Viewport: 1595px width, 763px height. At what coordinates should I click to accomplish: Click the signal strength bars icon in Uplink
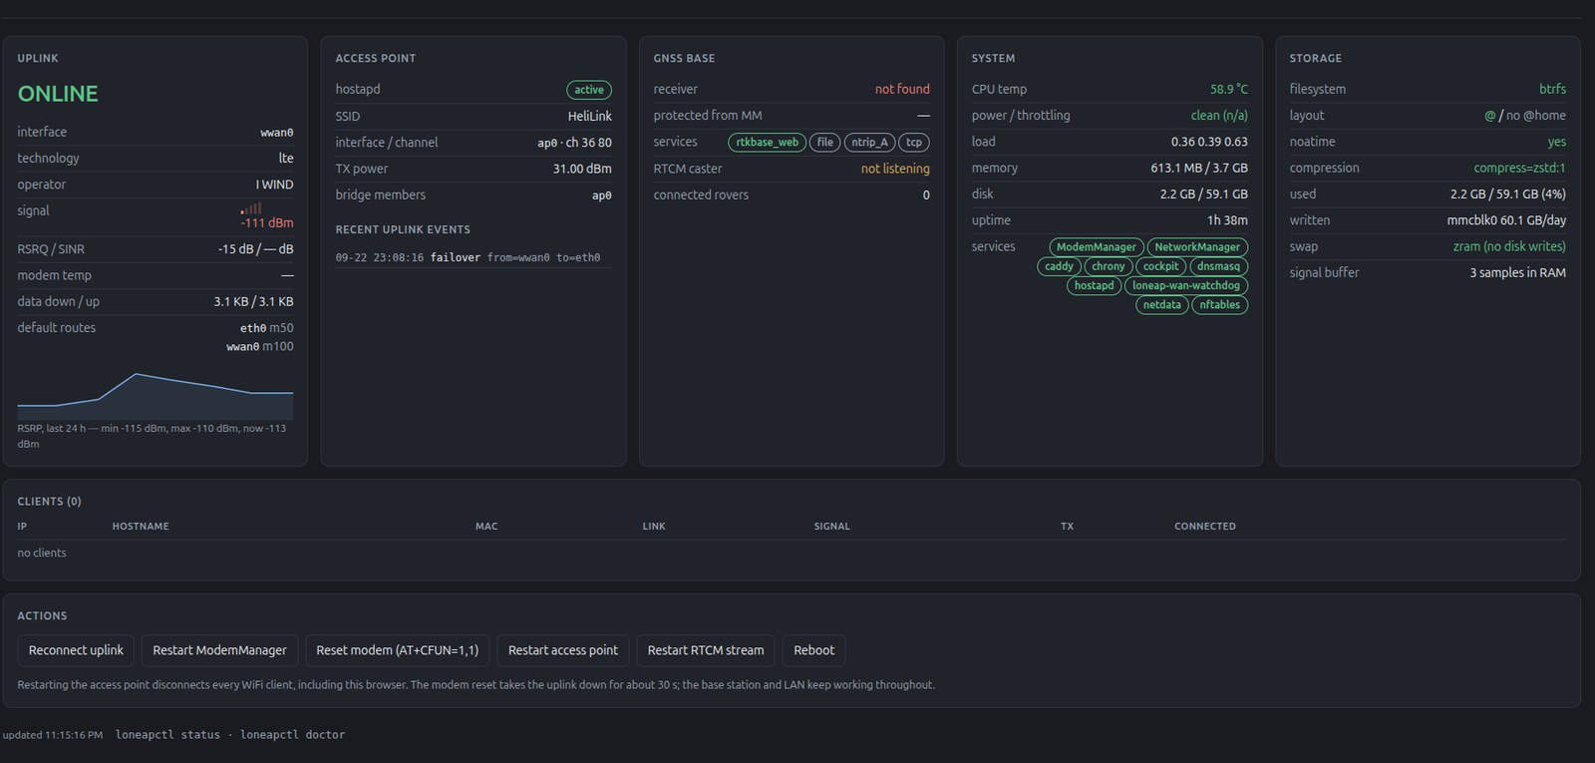[x=250, y=208]
